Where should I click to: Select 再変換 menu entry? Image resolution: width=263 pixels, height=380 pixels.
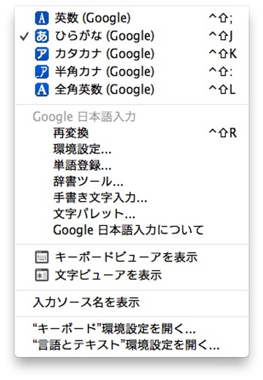pyautogui.click(x=71, y=133)
